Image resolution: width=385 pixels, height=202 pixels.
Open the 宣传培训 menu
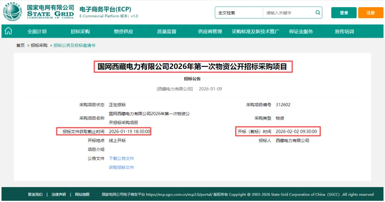[344, 31]
